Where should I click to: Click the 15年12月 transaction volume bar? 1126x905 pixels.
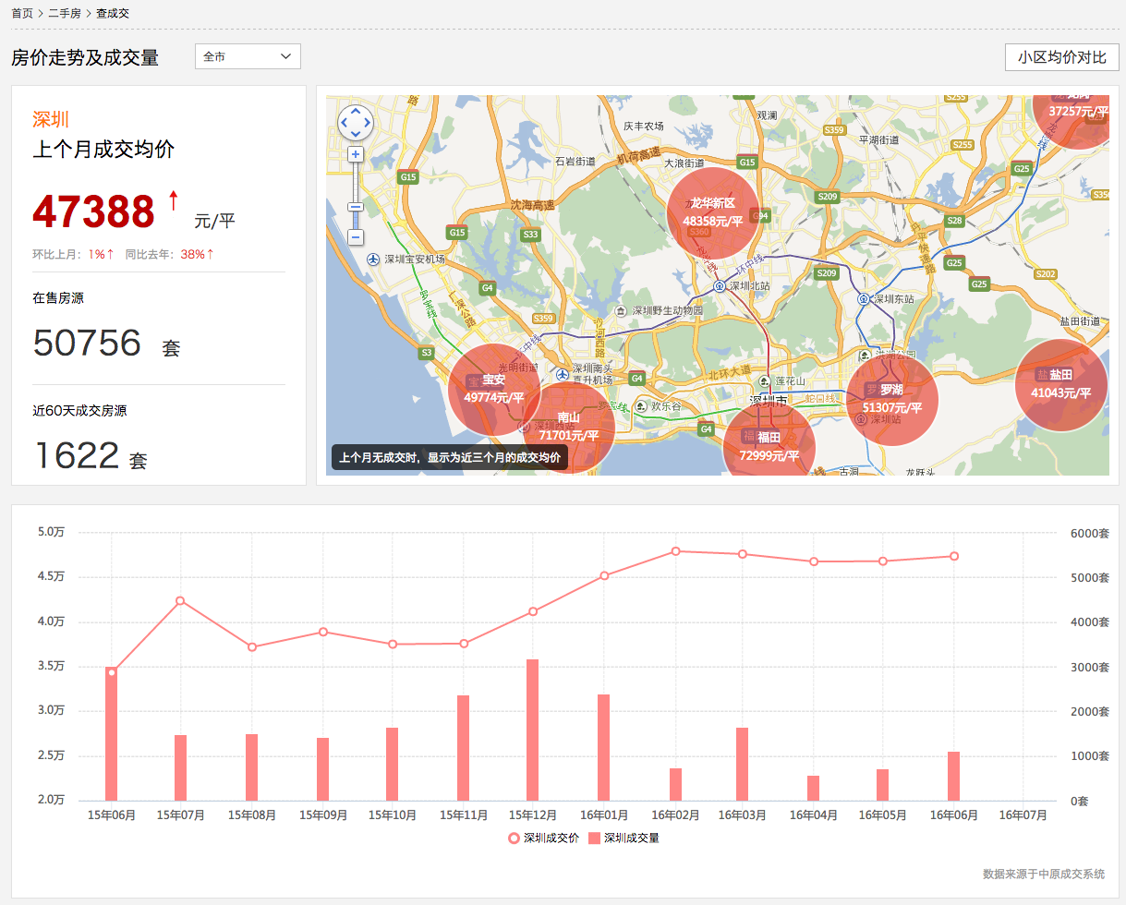click(x=532, y=730)
